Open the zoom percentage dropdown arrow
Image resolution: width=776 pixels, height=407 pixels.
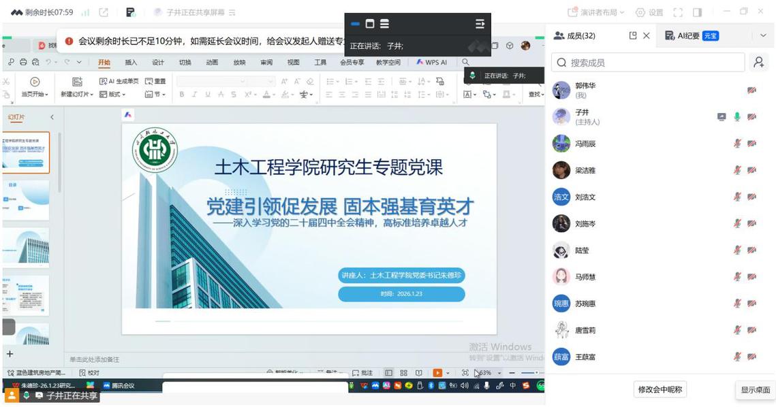pyautogui.click(x=499, y=373)
